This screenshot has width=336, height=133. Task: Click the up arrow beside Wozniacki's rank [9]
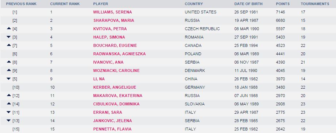[9, 70]
